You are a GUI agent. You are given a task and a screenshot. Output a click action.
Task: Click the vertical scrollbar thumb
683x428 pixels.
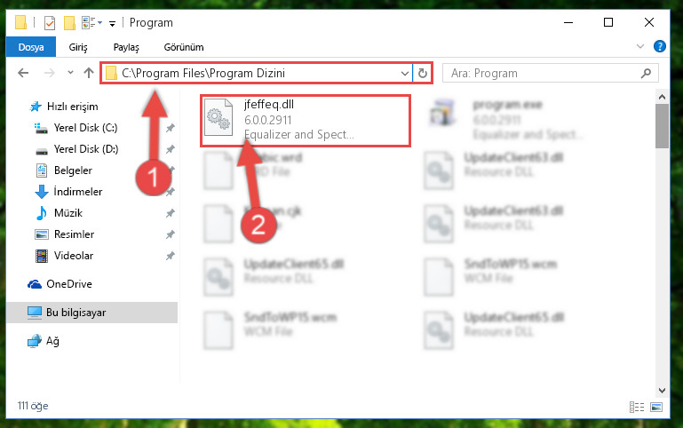click(x=662, y=126)
